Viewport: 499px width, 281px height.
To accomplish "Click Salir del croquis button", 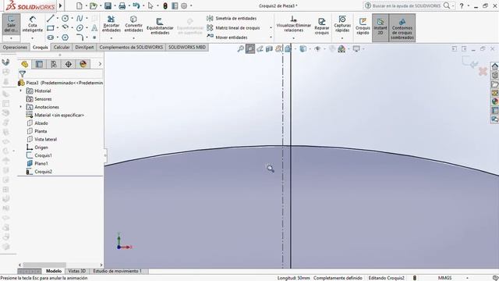I will coord(11,24).
